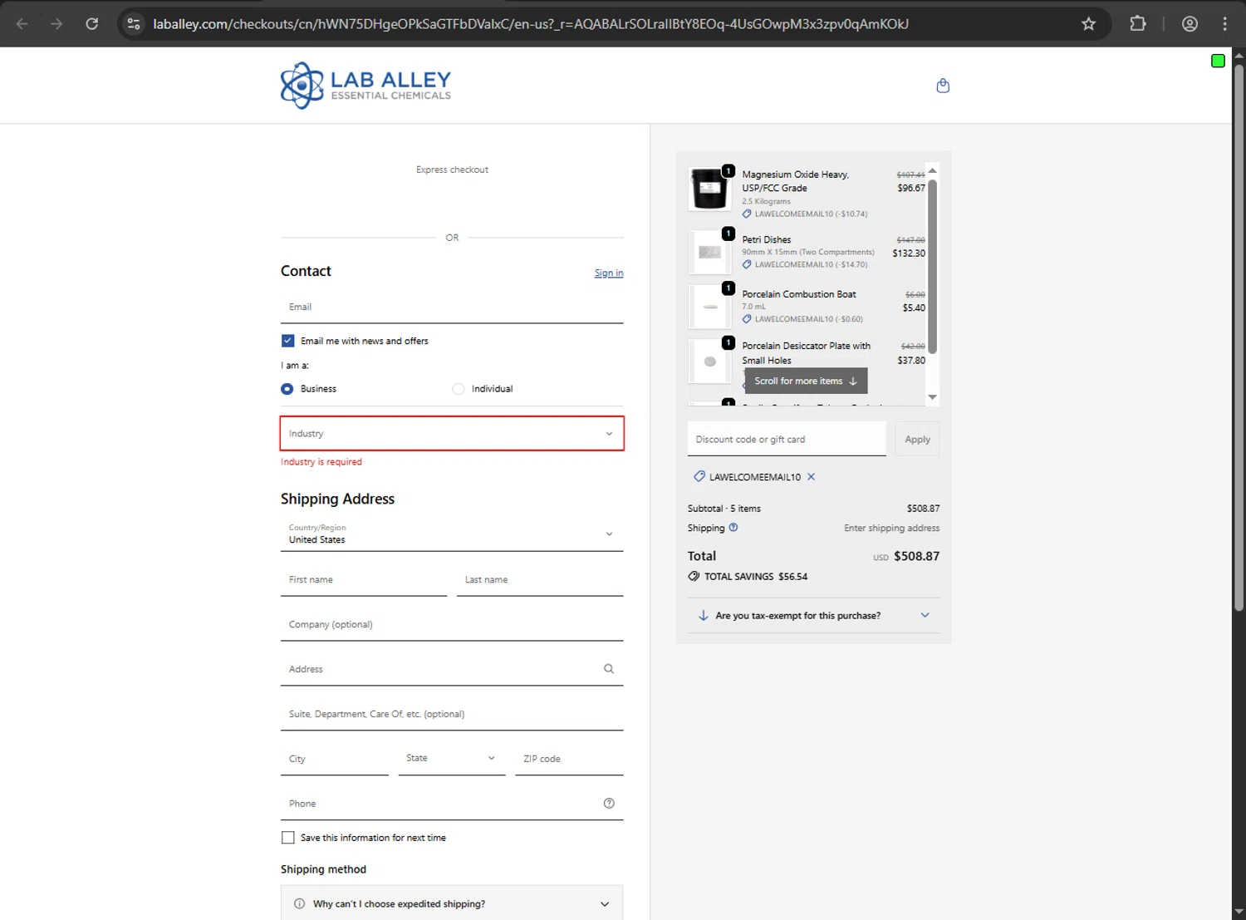Click the Discount code or gift card field
Screen dimensions: 1246x920
(x=787, y=439)
